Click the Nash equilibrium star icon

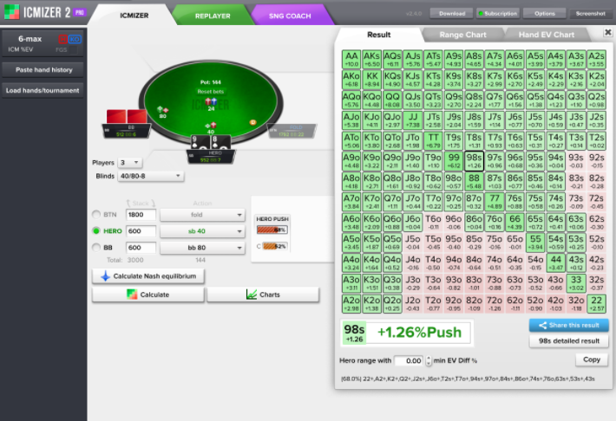[x=105, y=275]
